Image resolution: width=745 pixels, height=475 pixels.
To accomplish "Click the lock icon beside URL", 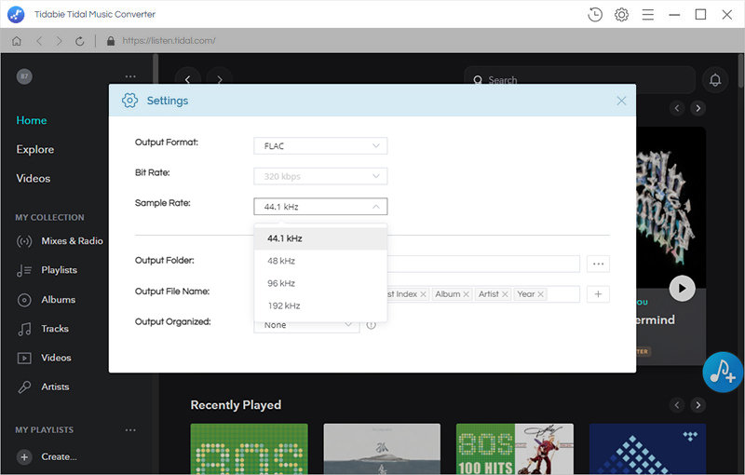I will [111, 41].
